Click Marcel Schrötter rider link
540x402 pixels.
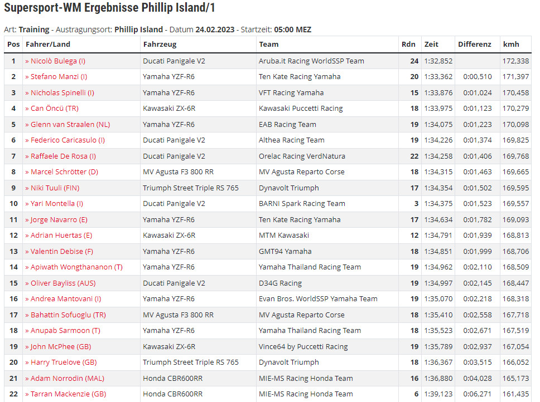coord(64,172)
